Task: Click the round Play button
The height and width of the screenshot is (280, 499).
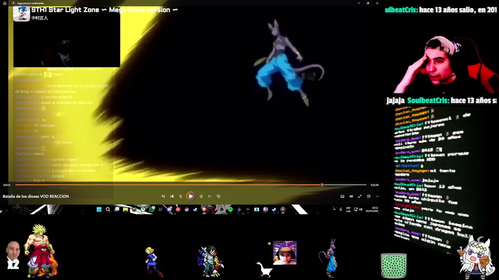Action: coord(191,196)
